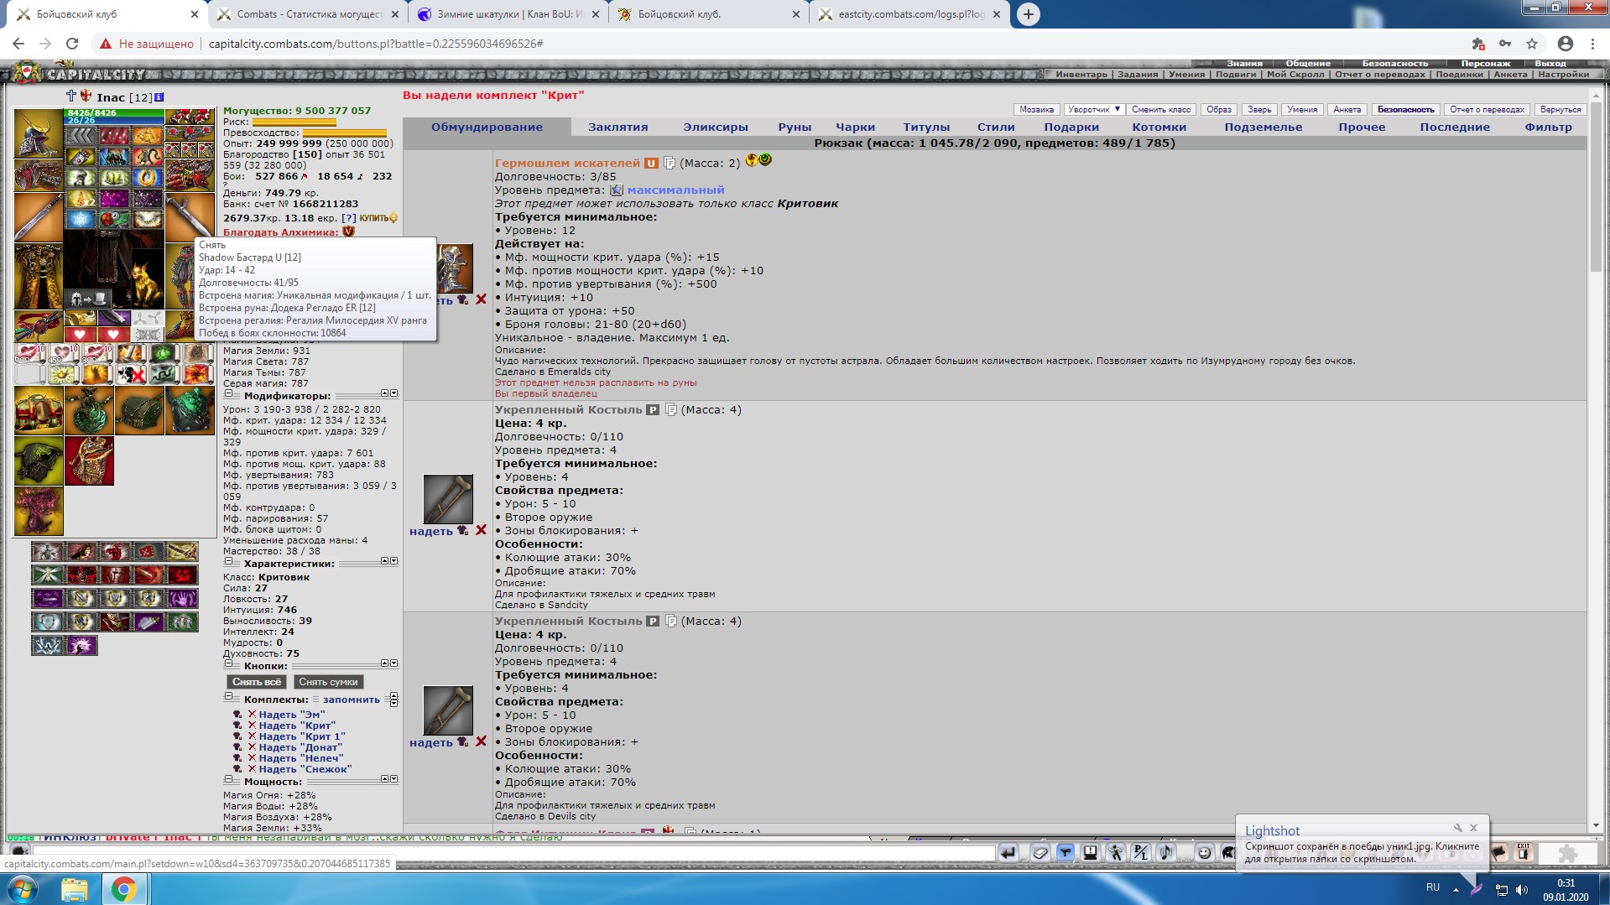Image resolution: width=1610 pixels, height=905 pixels.
Task: Close the Lightshot notification popup
Action: [1473, 828]
